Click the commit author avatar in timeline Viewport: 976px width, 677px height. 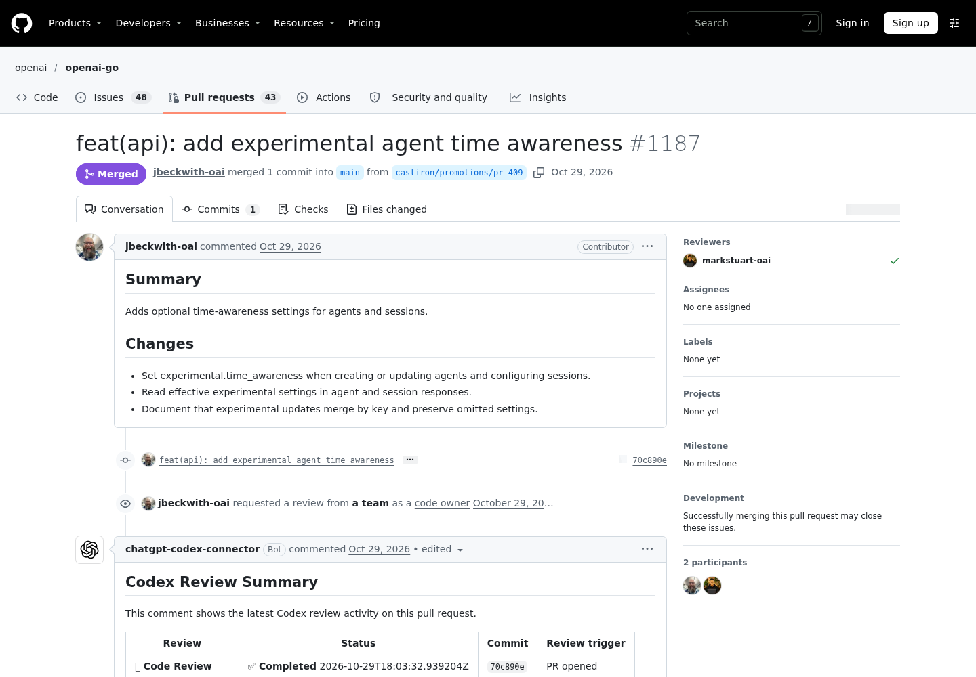148,460
